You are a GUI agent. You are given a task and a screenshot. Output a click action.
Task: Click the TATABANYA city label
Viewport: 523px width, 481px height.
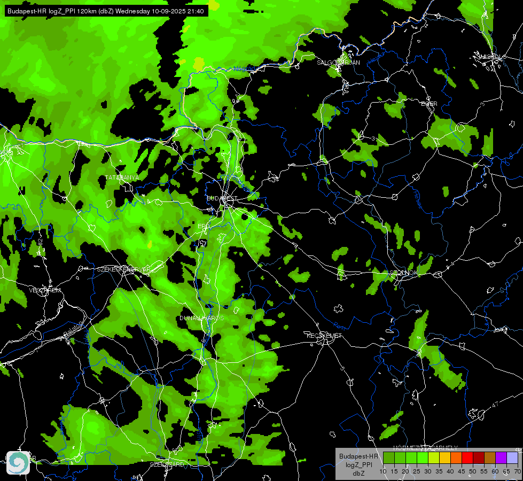[122, 177]
